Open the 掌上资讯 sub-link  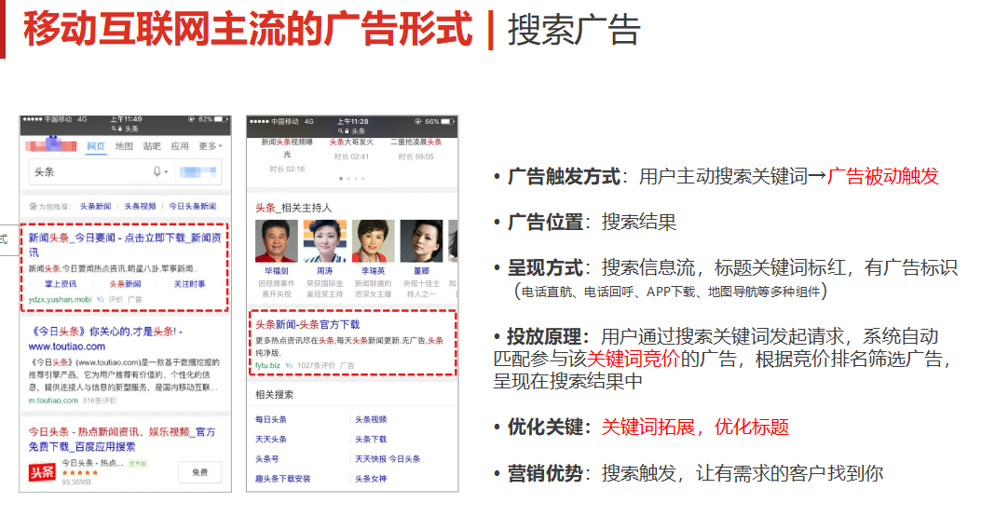[61, 284]
